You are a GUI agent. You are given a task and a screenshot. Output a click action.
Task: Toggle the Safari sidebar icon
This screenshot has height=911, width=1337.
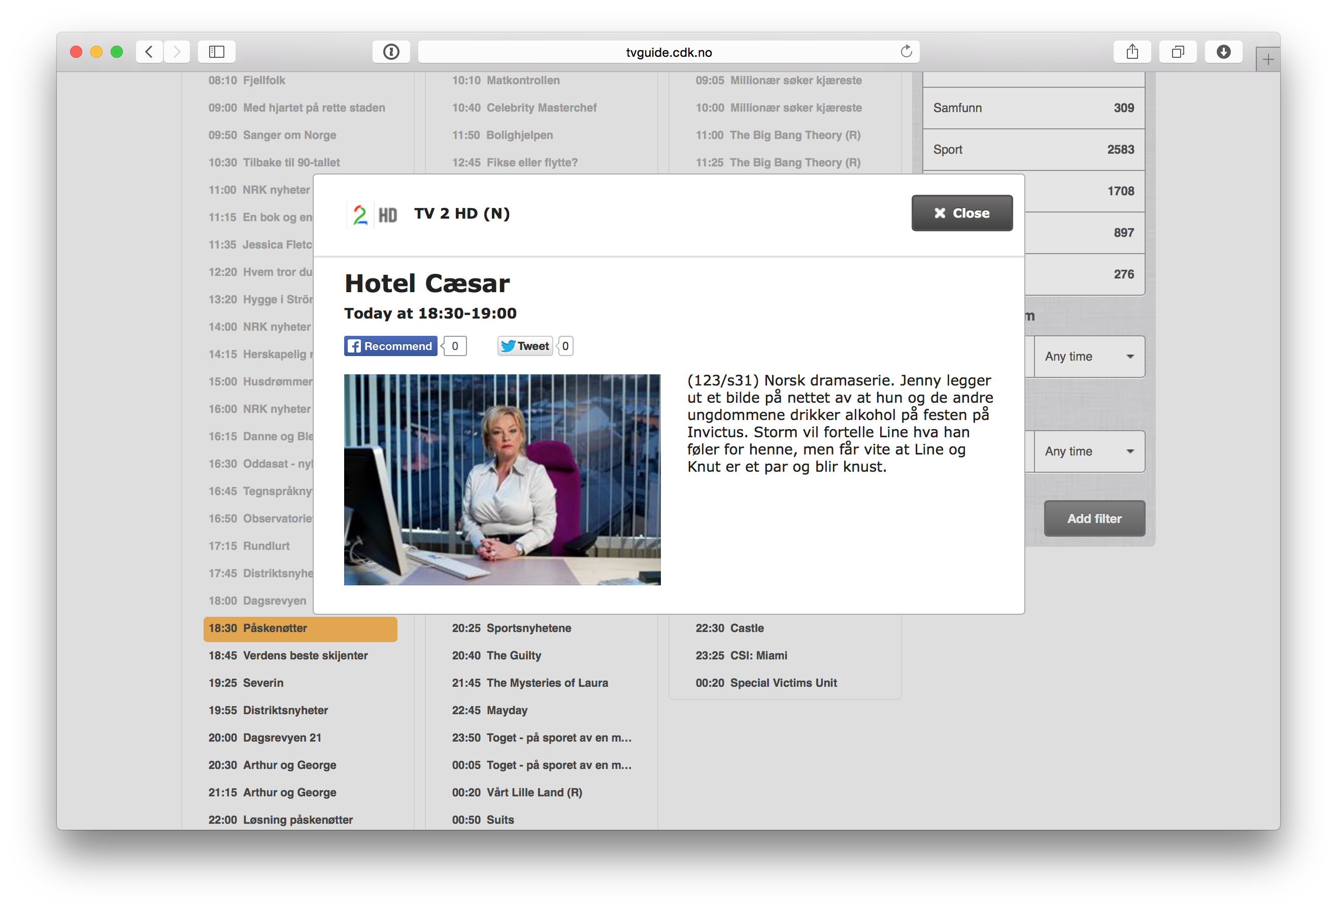[216, 52]
